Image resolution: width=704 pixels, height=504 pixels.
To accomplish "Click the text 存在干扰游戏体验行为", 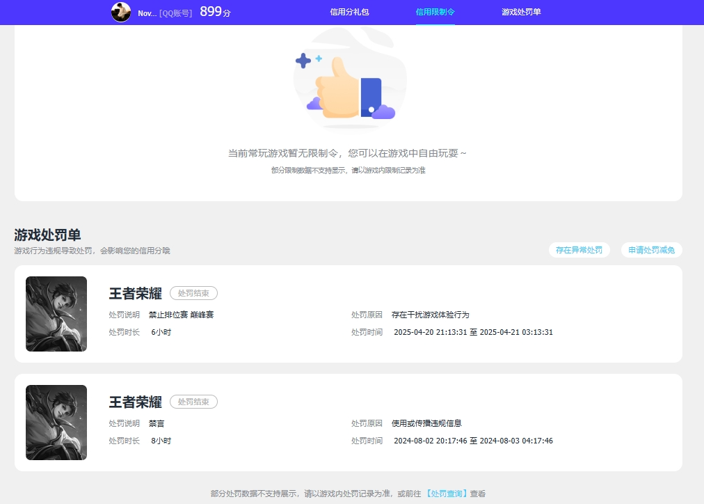I will pyautogui.click(x=430, y=315).
